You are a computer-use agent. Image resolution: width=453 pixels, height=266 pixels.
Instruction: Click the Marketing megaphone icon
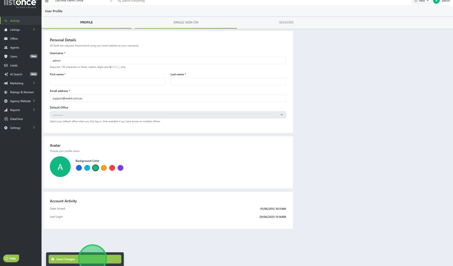coord(6,83)
